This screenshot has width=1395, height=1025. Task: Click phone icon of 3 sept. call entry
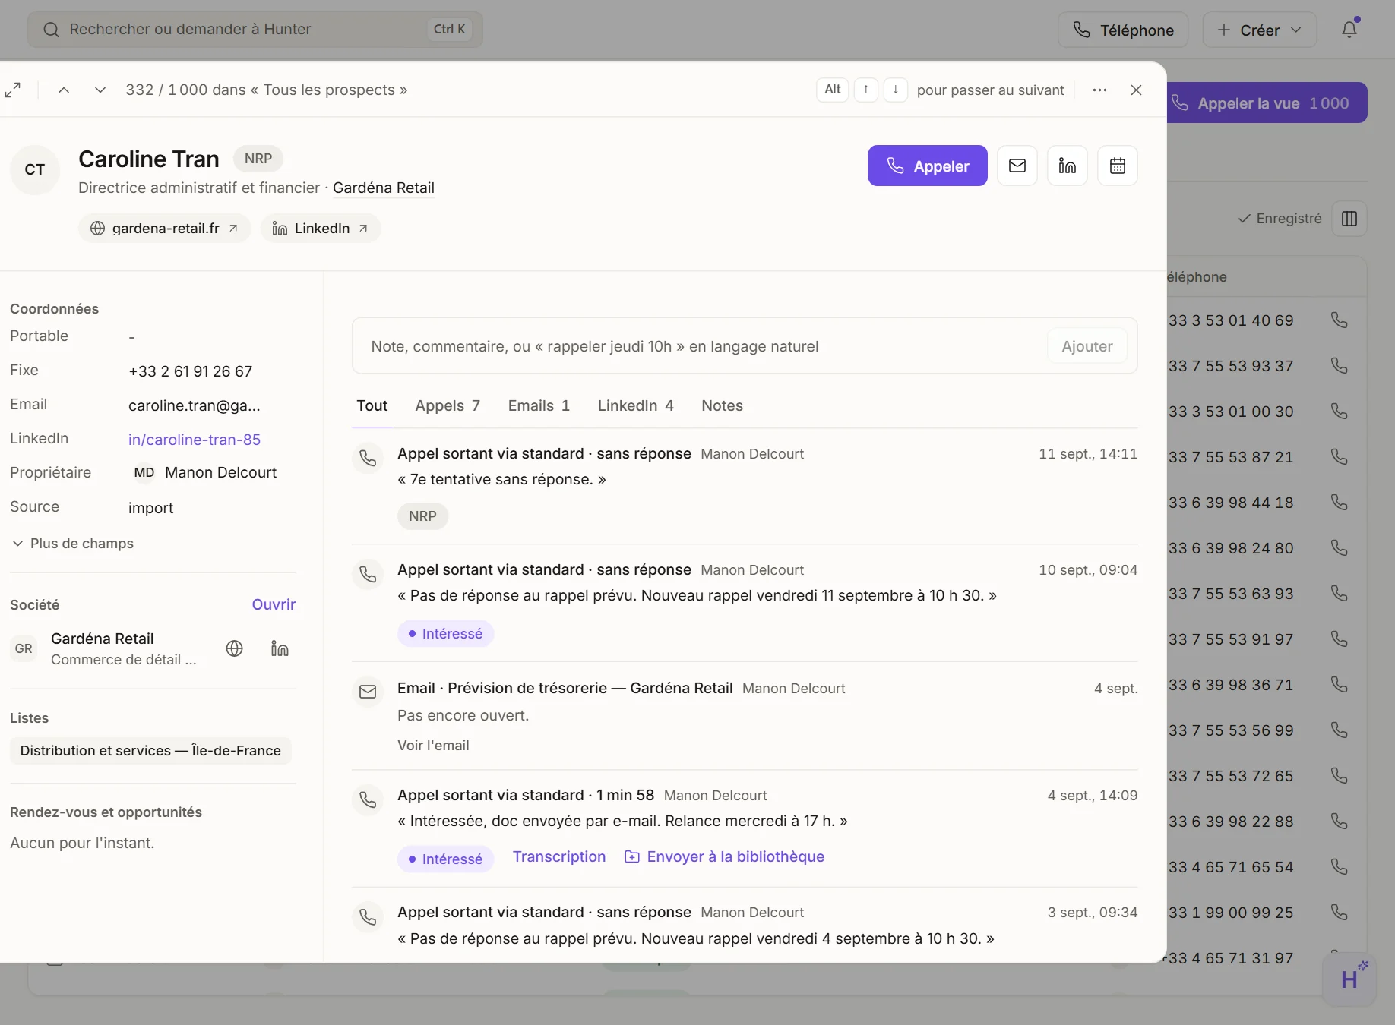coord(368,916)
